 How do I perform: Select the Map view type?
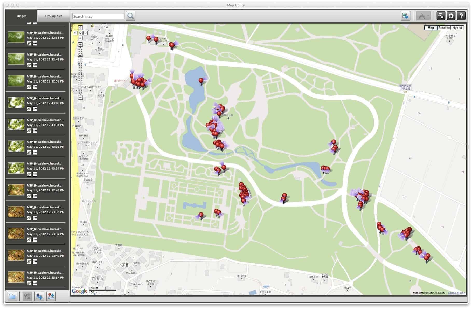click(431, 28)
